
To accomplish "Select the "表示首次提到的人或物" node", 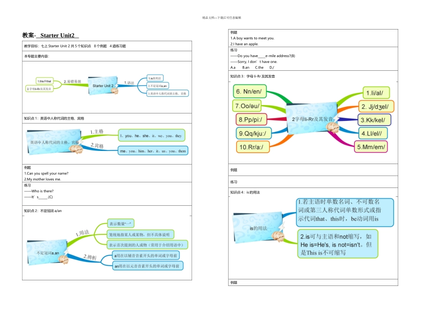I will (147, 245).
